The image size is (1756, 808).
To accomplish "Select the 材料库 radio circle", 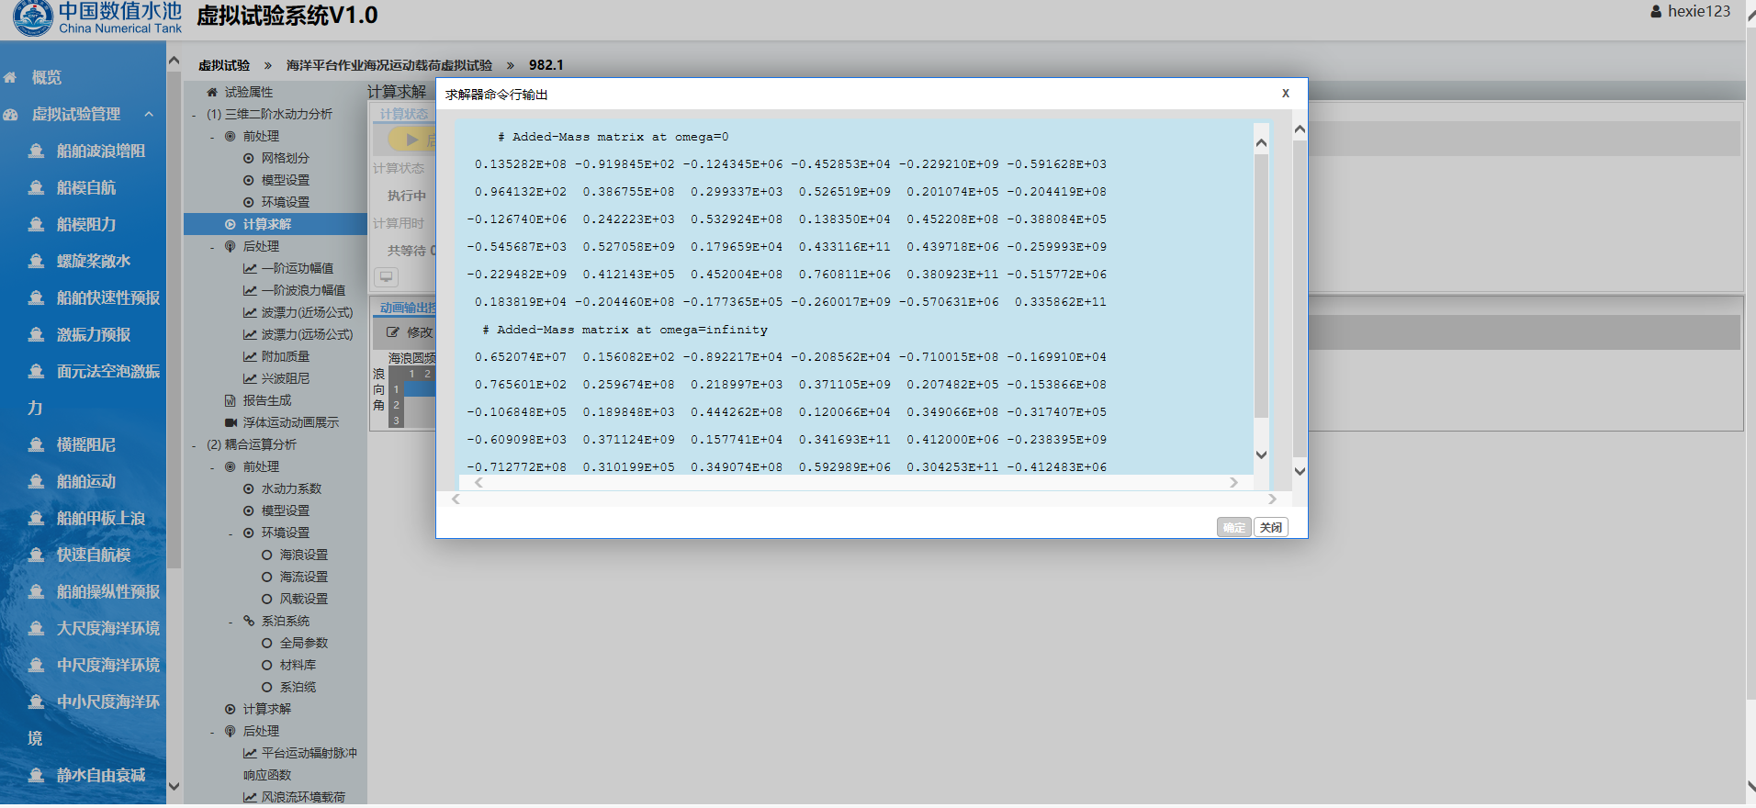I will (267, 665).
